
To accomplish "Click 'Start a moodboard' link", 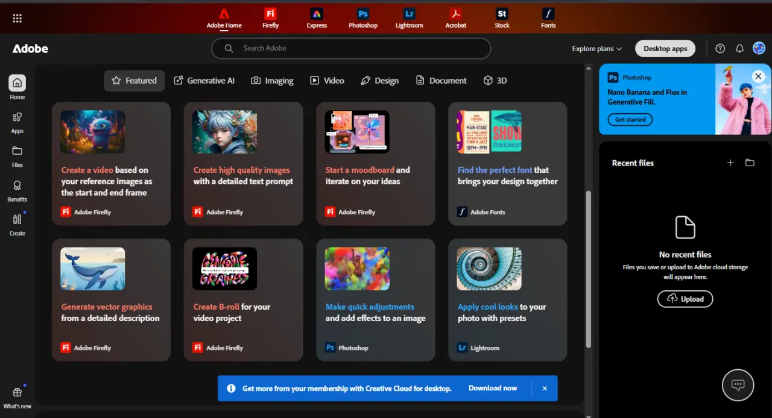I will coord(359,170).
